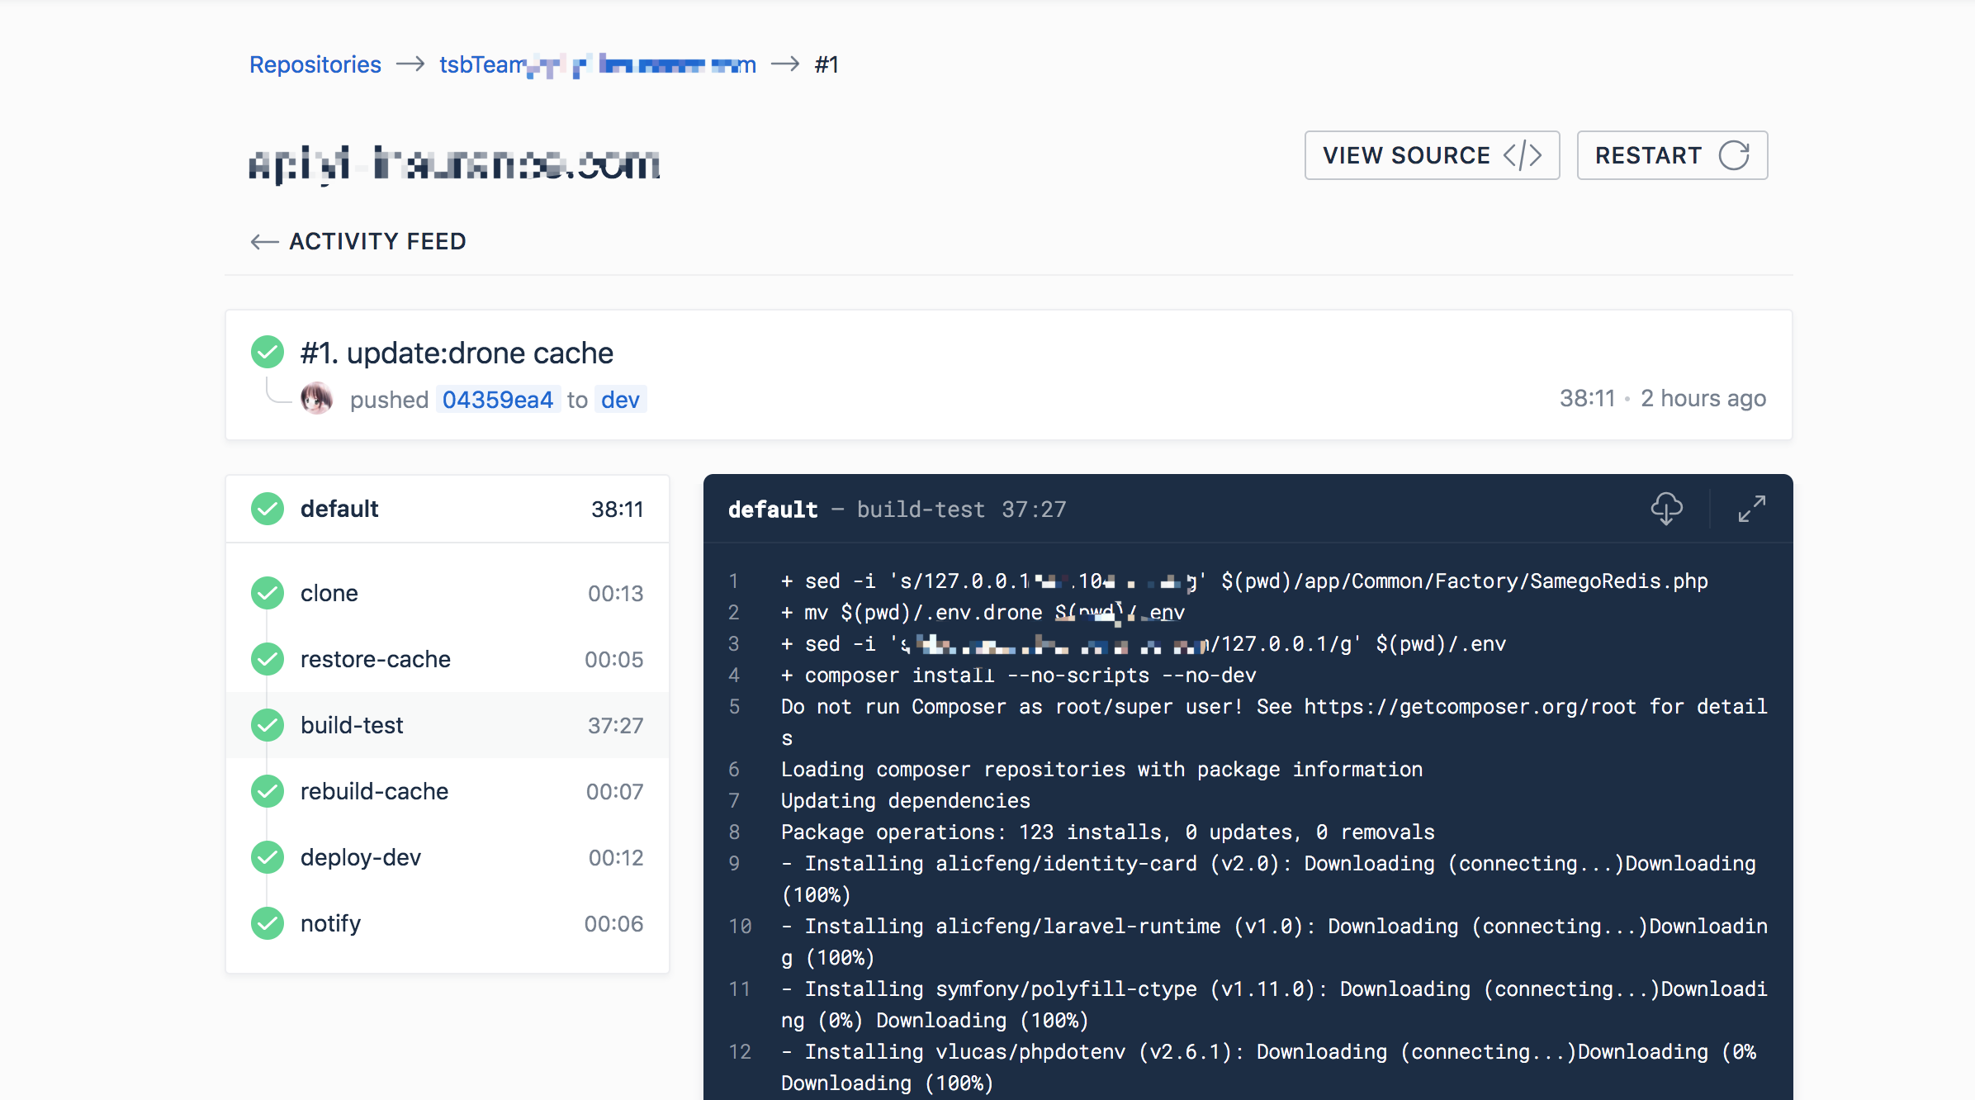
Task: Click the pusher's avatar image
Action: (316, 399)
